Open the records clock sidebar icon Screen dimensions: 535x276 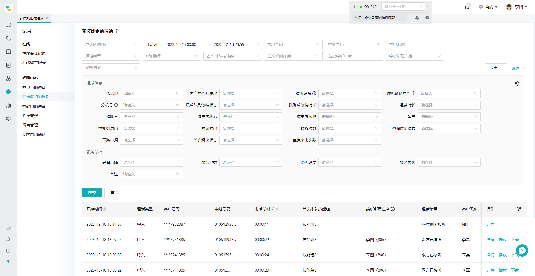[8, 92]
